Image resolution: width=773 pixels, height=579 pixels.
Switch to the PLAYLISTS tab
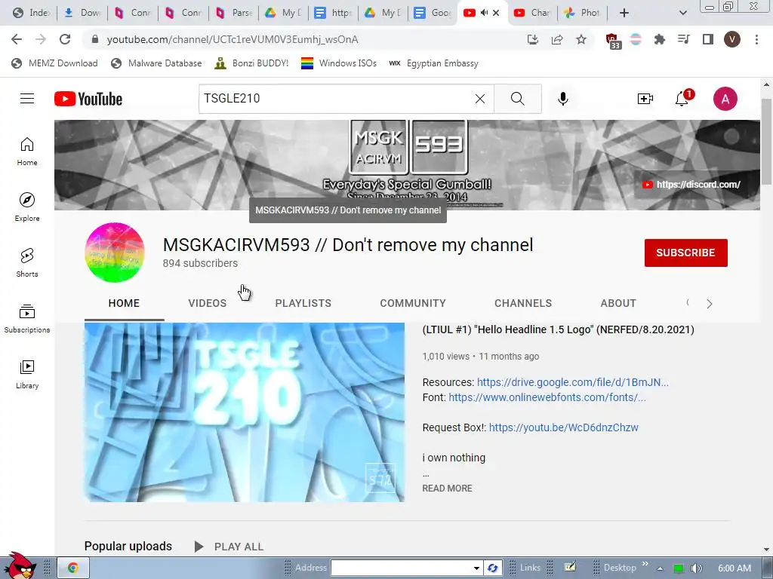tap(303, 303)
